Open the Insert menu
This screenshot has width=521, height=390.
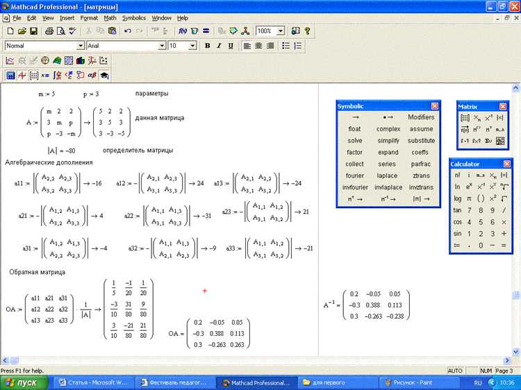point(67,17)
